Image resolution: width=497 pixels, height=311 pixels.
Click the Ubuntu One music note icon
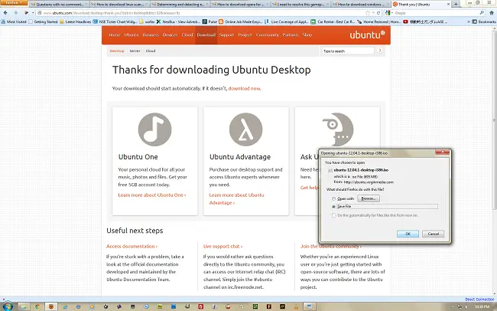[x=154, y=129]
